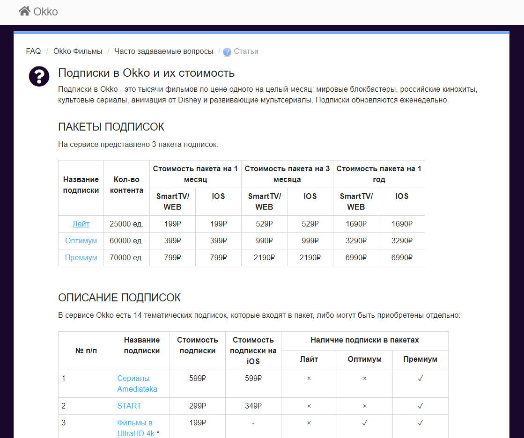Open the Сериалы Amediateka link
Image resolution: width=524 pixels, height=438 pixels.
point(137,384)
